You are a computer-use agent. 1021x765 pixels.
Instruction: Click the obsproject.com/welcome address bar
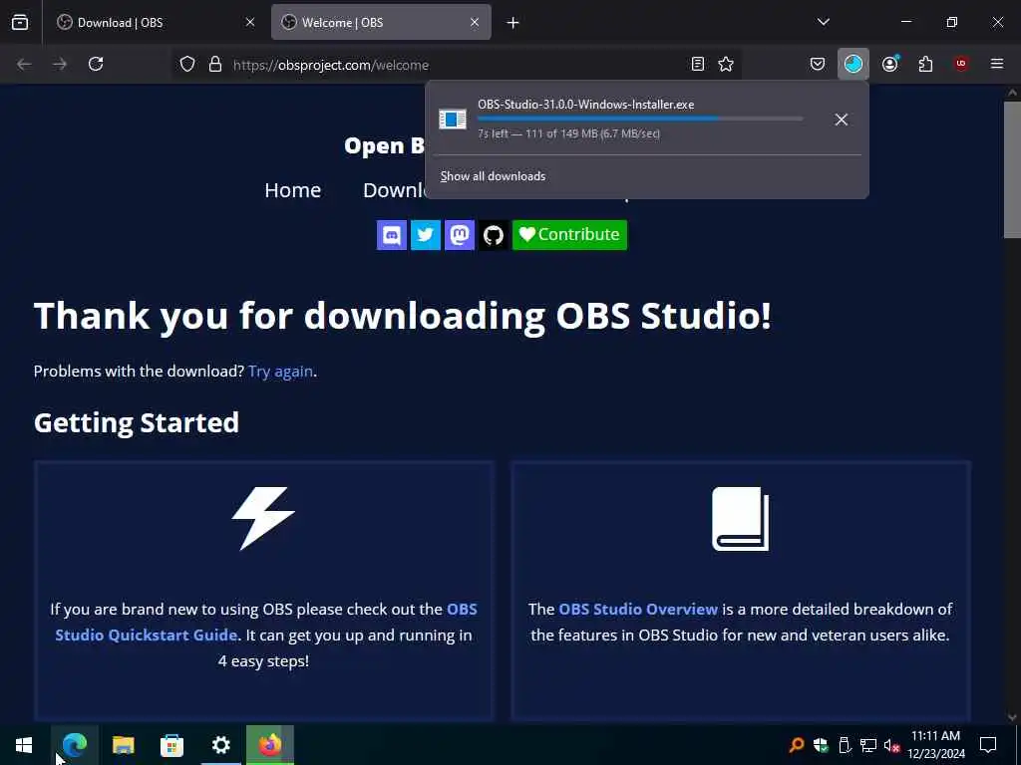[x=456, y=65]
